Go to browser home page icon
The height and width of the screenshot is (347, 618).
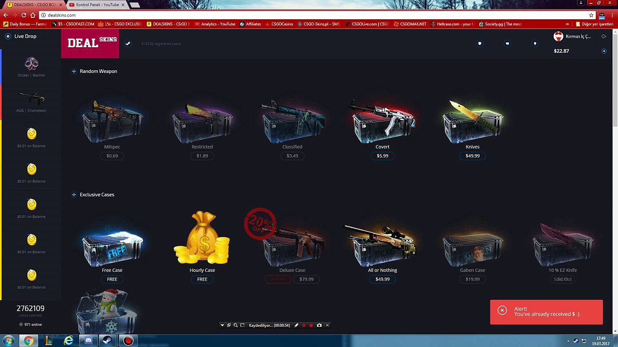click(x=33, y=15)
